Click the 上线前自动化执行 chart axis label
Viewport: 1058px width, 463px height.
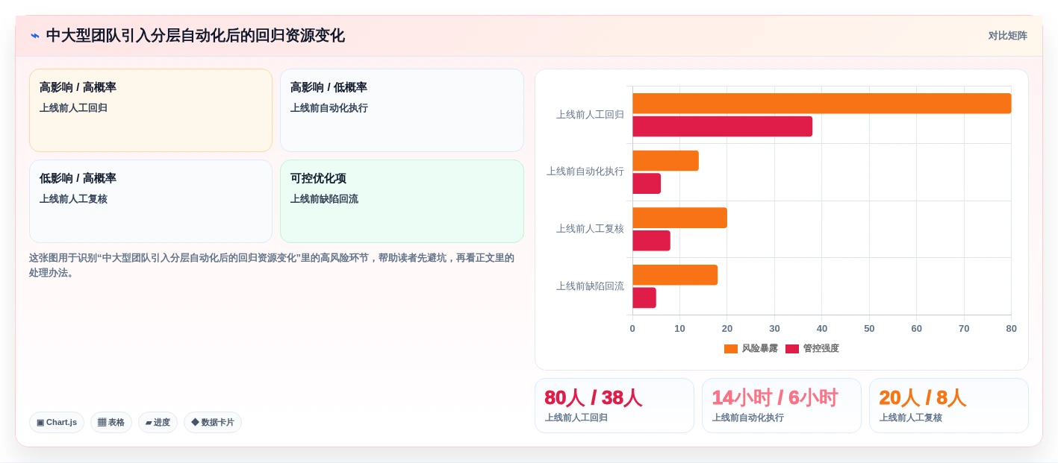tap(585, 171)
